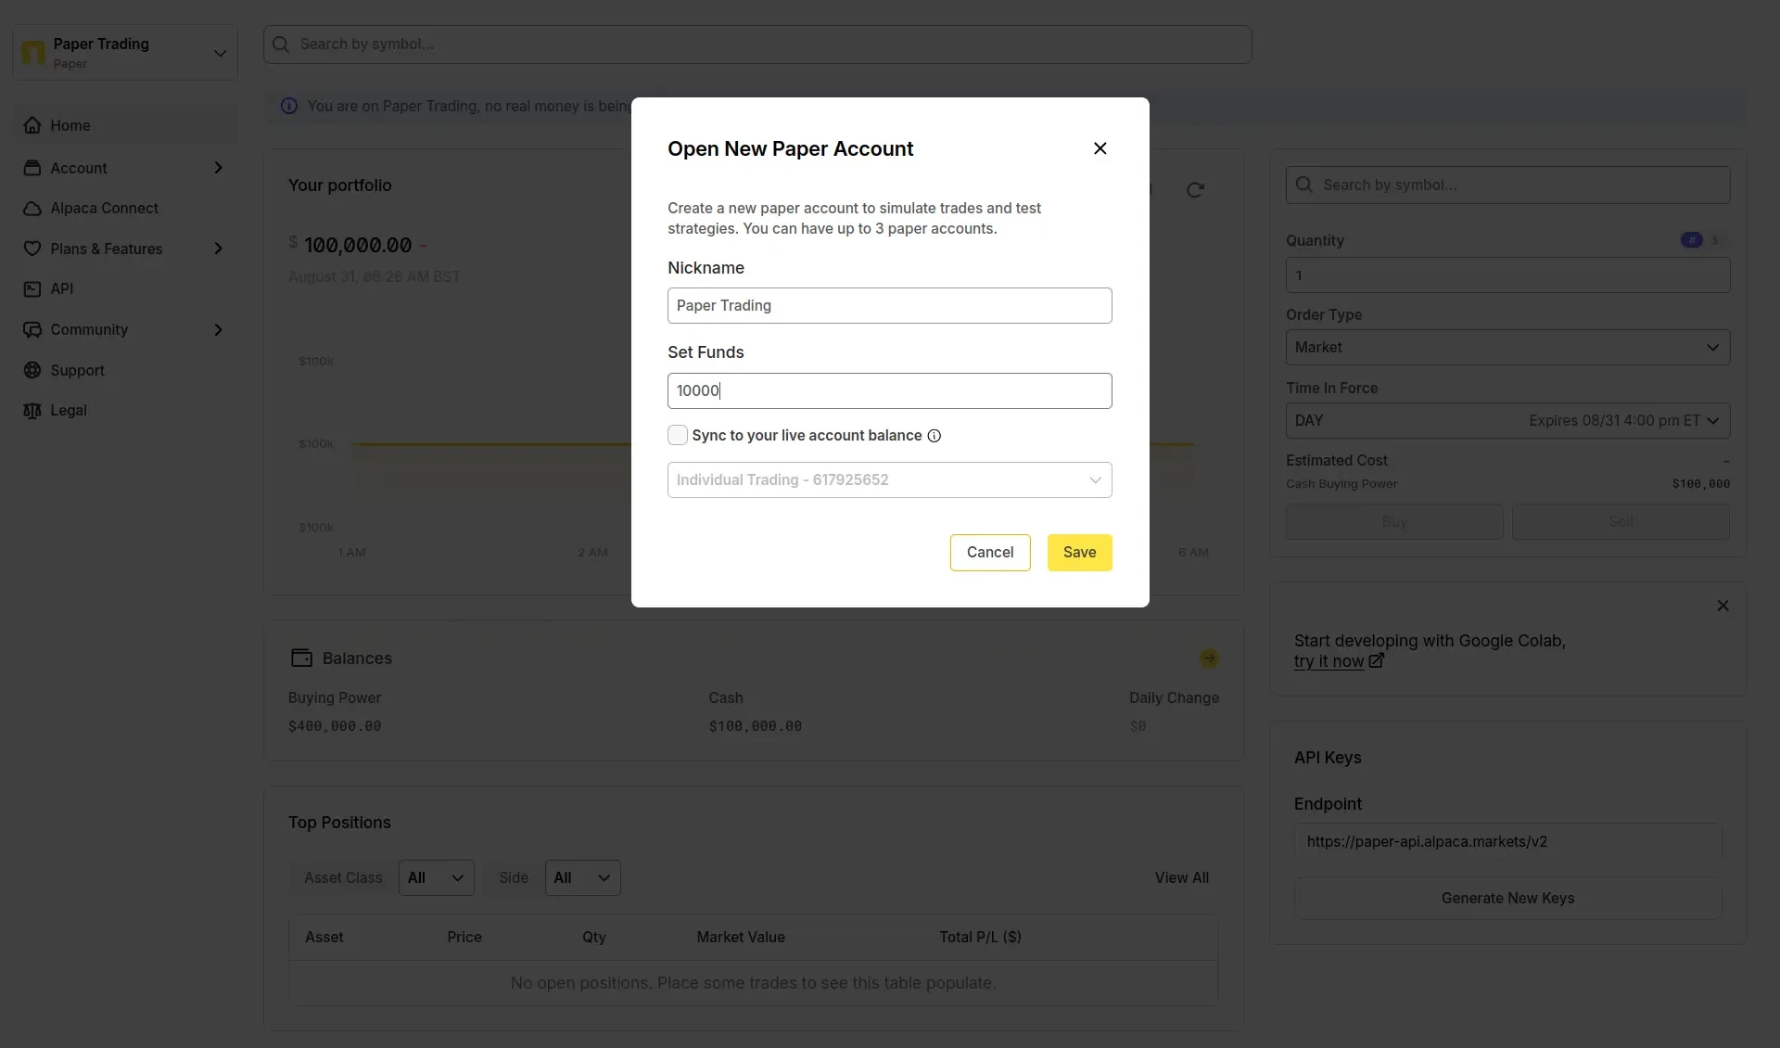Click the Account wallet icon
This screenshot has width=1780, height=1048.
32,168
